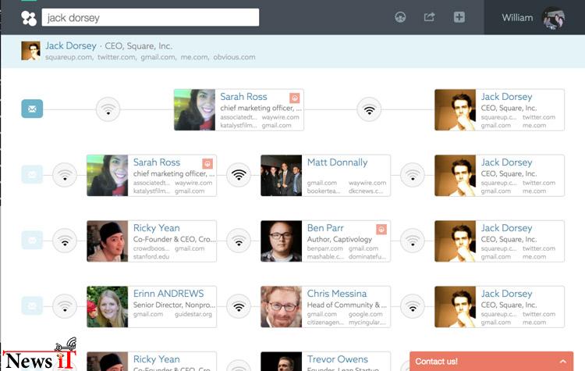Click the signal icon left of the second-row Sarah Ross
585x371 pixels.
[65, 175]
